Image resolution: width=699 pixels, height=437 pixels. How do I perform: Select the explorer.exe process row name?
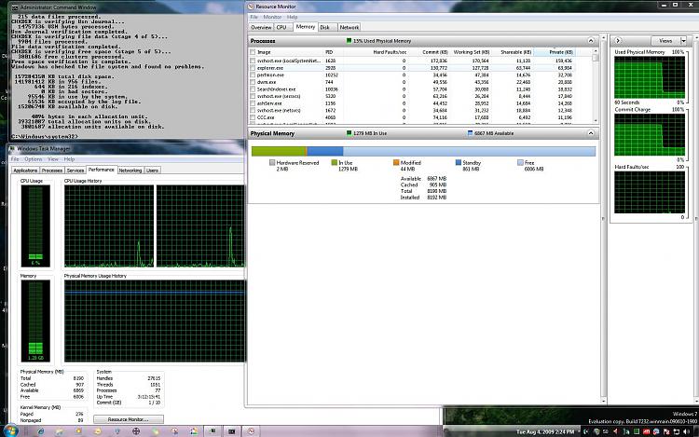click(269, 68)
